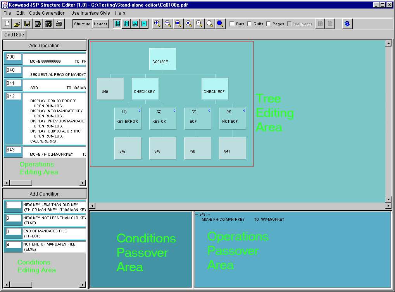Open a file with the folder icon
This screenshot has width=395, height=292.
[17, 24]
